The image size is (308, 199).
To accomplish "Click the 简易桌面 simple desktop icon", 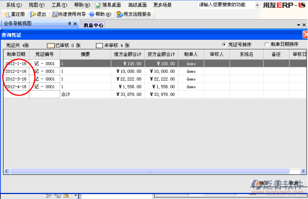I will coord(98,5).
